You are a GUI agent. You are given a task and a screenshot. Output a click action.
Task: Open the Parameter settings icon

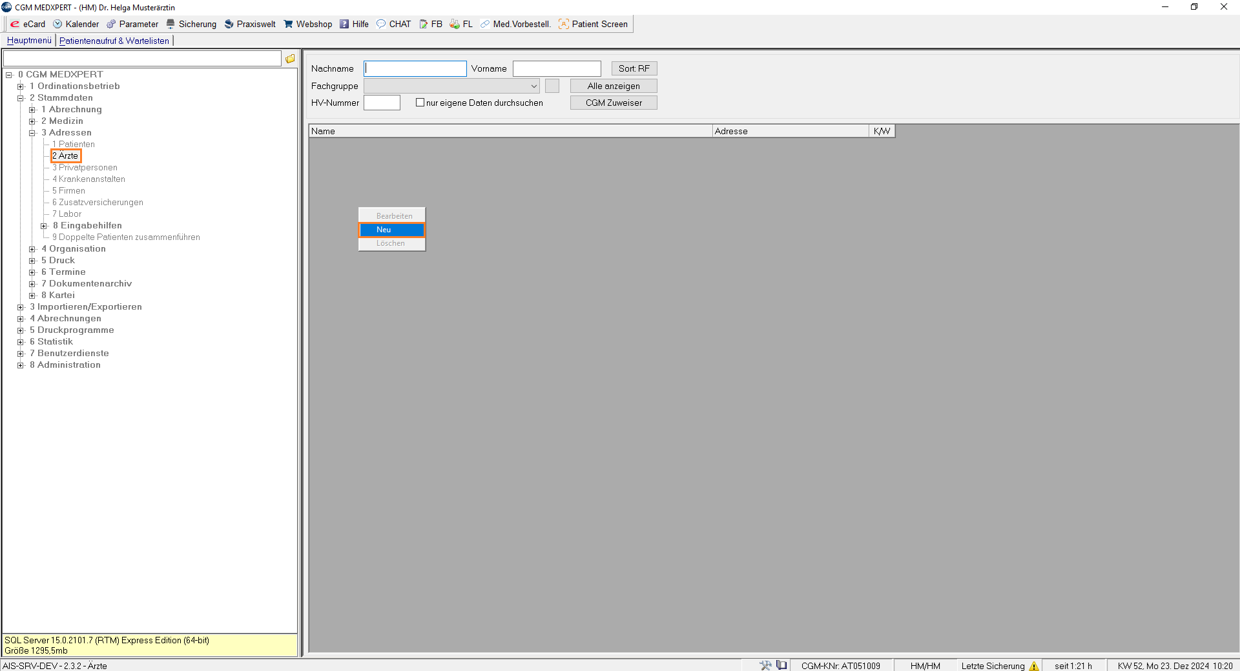[x=111, y=24]
